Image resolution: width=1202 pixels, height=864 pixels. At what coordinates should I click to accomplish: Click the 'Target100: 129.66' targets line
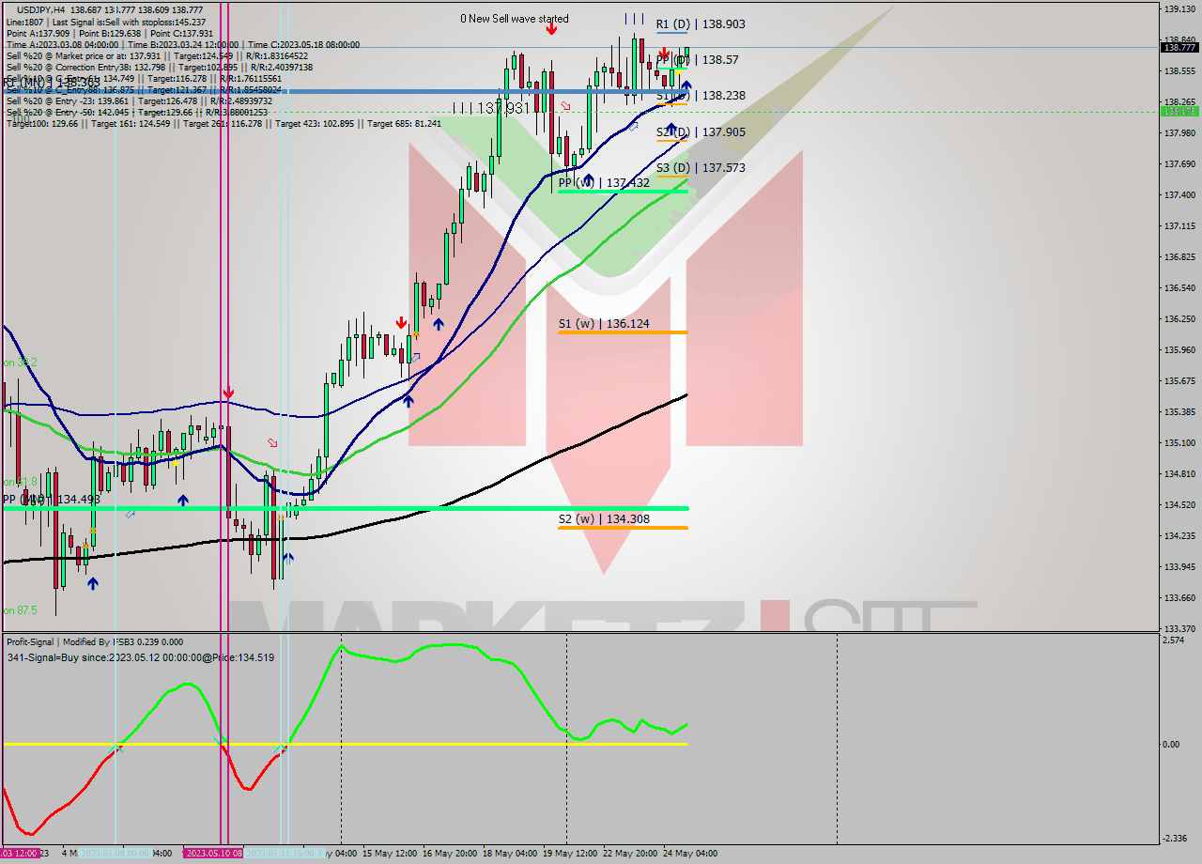pyautogui.click(x=223, y=123)
